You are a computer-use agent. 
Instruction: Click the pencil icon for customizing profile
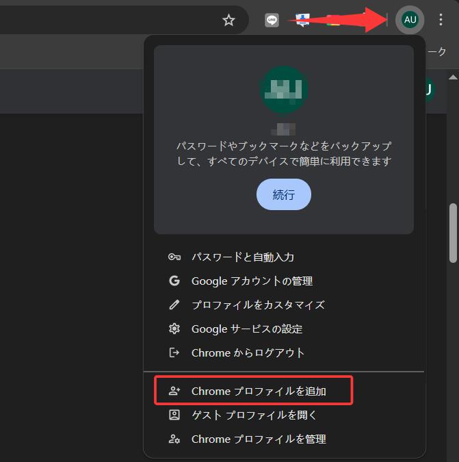(174, 305)
